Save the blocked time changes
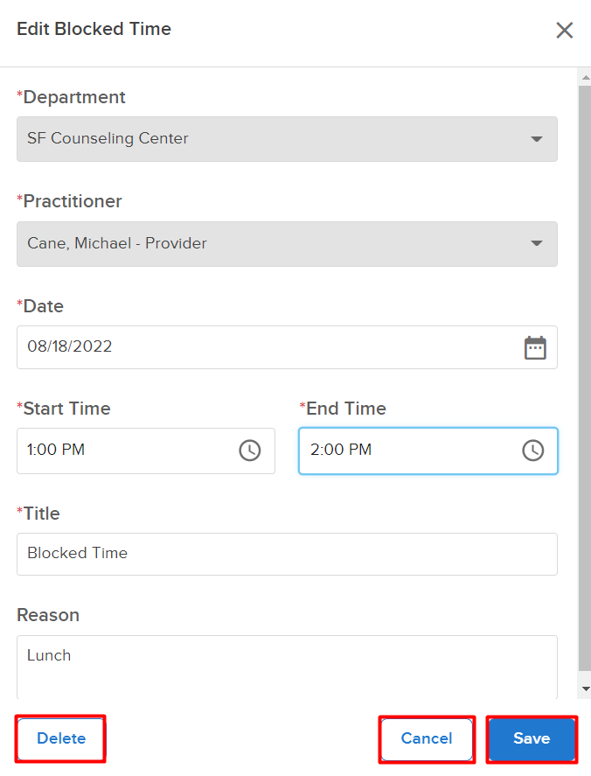The width and height of the screenshot is (591, 776). (x=532, y=739)
